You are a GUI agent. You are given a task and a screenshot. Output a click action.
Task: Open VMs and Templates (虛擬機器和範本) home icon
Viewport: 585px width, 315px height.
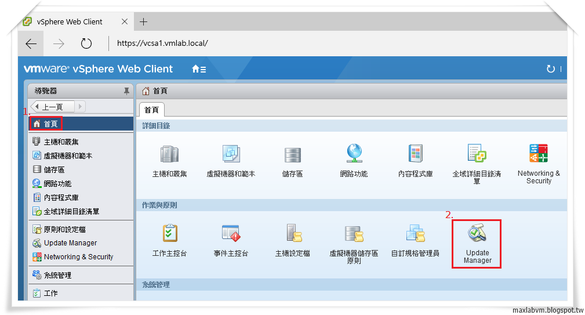tap(231, 154)
